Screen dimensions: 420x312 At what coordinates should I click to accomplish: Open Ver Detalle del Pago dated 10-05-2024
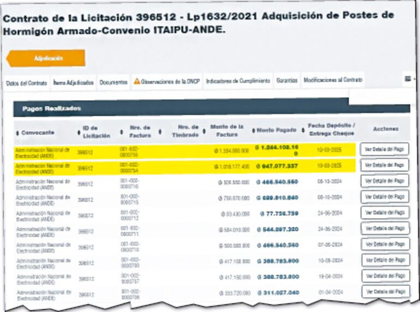pyautogui.click(x=386, y=260)
